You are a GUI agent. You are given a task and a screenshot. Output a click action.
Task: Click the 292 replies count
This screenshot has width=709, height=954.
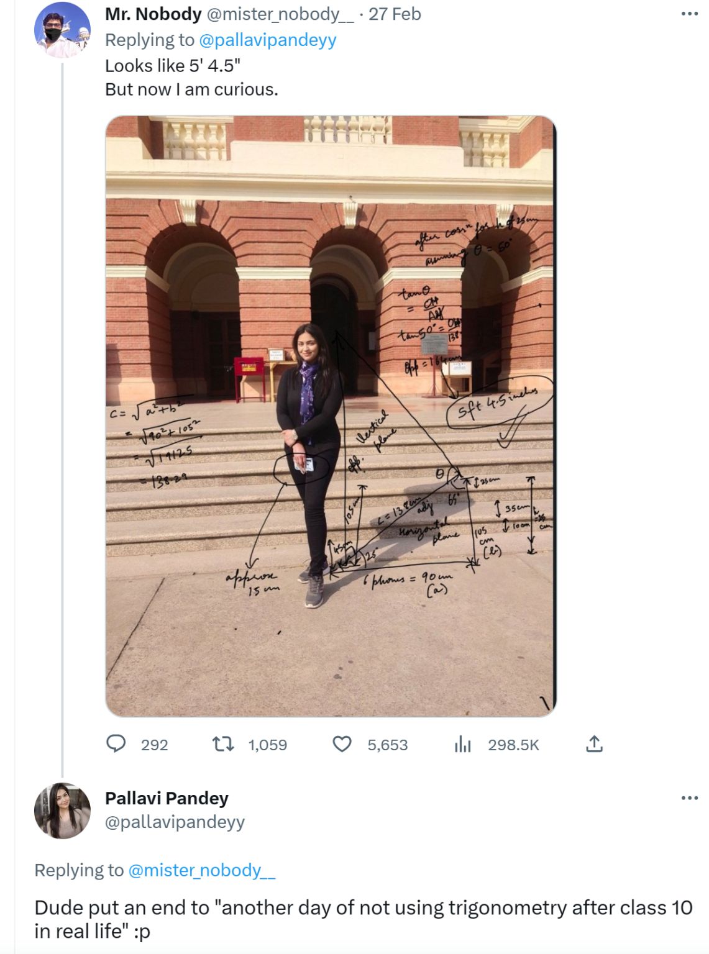tap(155, 745)
